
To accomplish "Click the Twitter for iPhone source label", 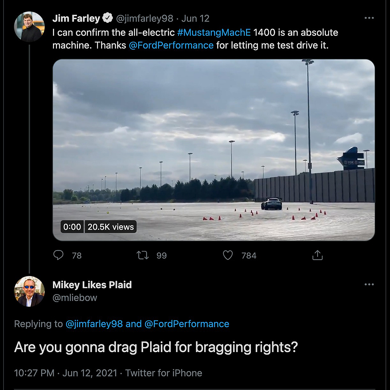I will tap(164, 373).
